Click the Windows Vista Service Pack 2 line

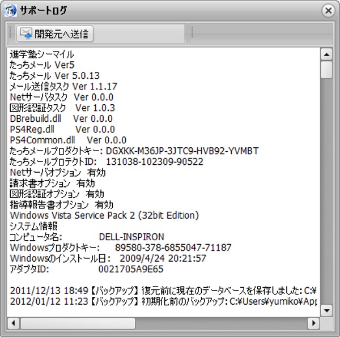tap(104, 215)
